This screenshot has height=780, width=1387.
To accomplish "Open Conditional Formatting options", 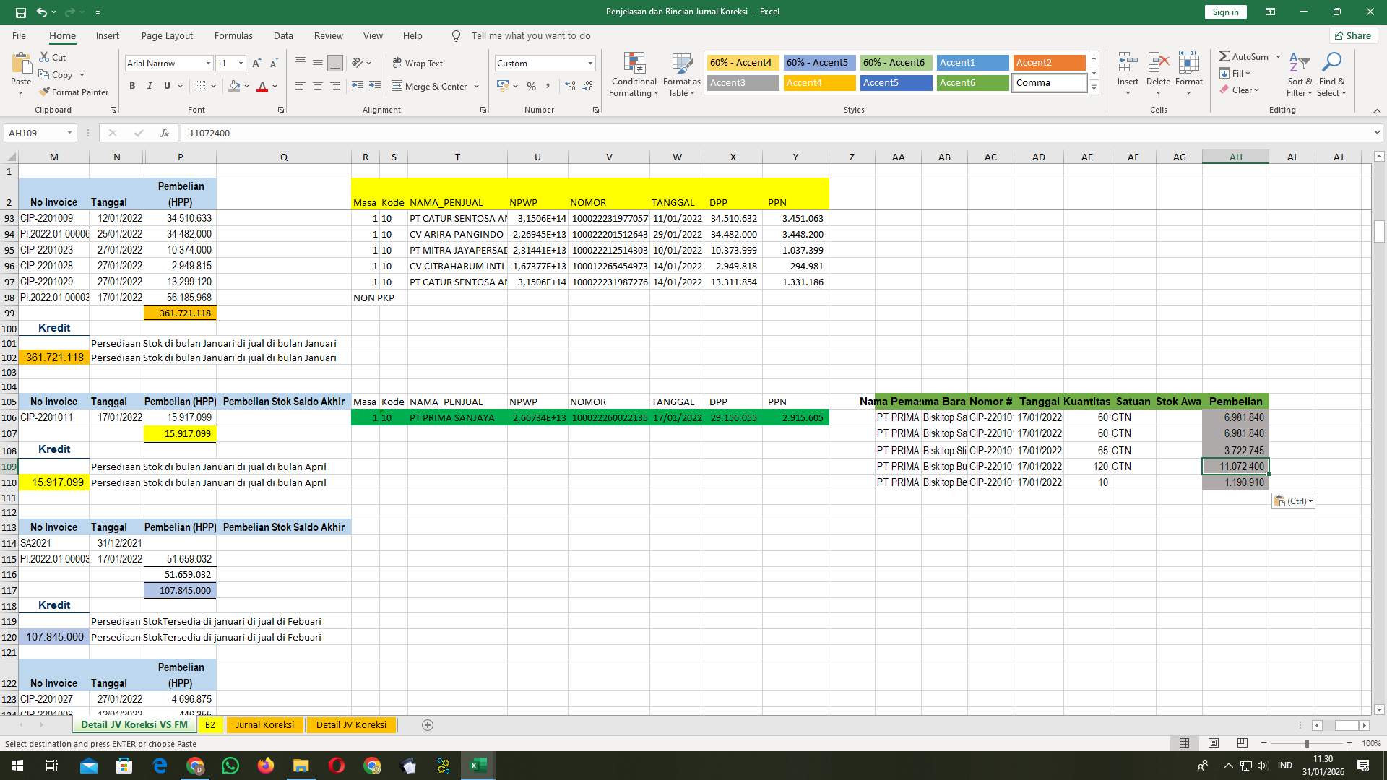I will pos(634,74).
